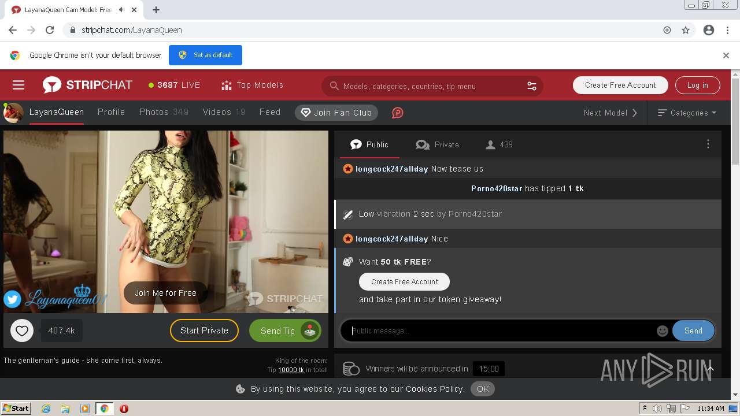Go to the Stripchat logo home
740x416 pixels.
(87, 85)
